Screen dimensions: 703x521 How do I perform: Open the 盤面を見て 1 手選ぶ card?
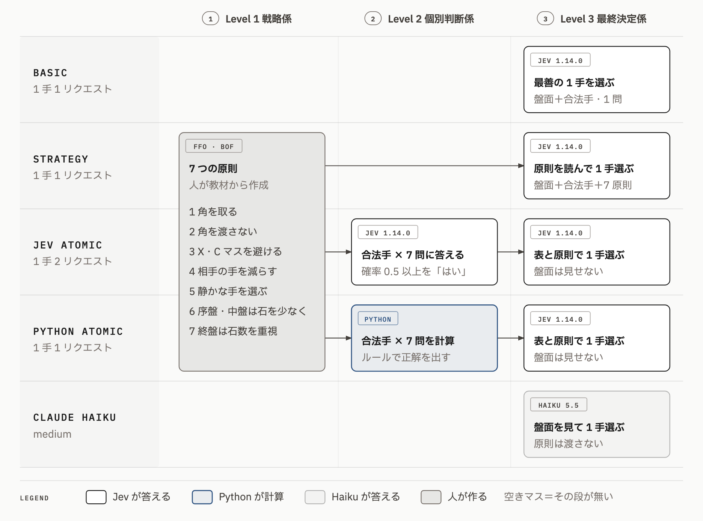pos(597,424)
